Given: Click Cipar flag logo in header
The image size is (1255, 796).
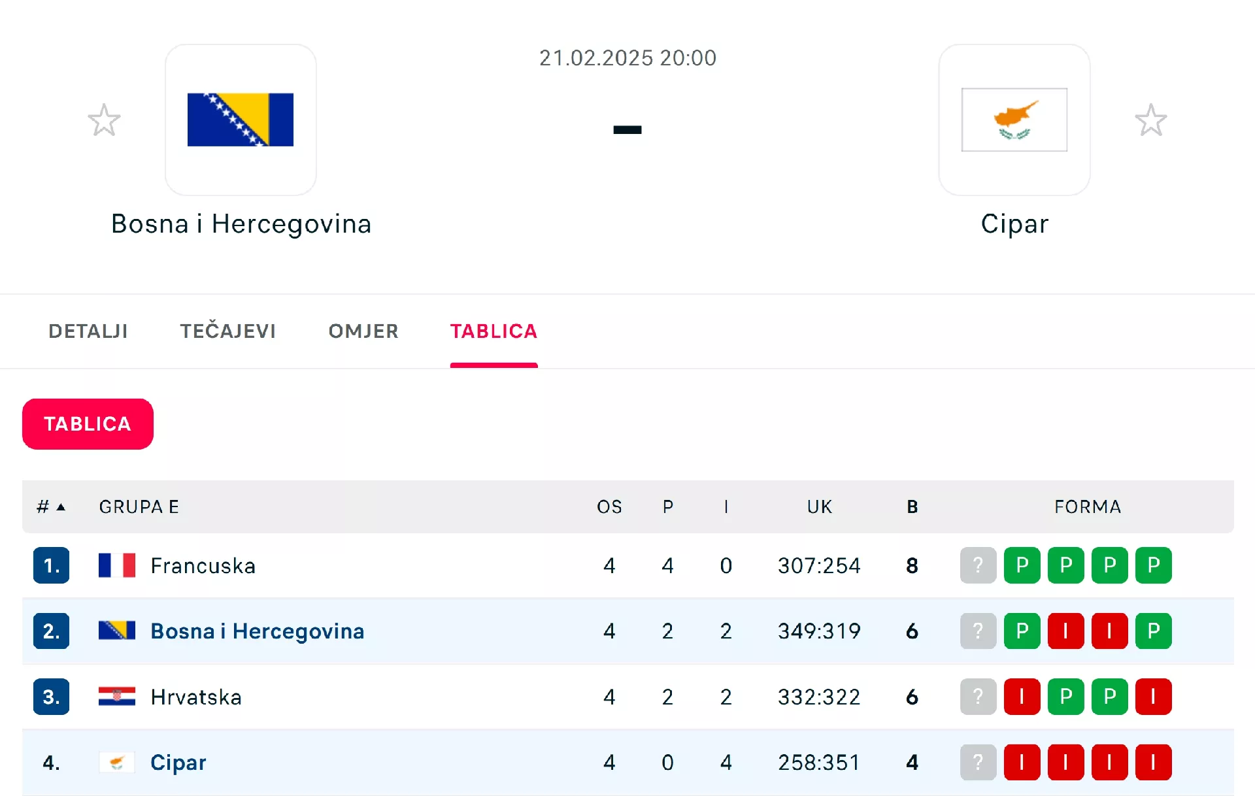Looking at the screenshot, I should [x=1014, y=120].
